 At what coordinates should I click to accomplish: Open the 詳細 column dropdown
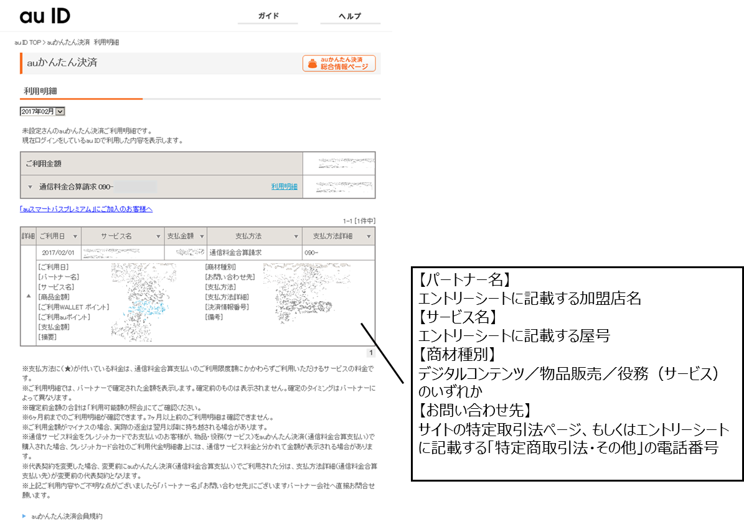pyautogui.click(x=27, y=236)
